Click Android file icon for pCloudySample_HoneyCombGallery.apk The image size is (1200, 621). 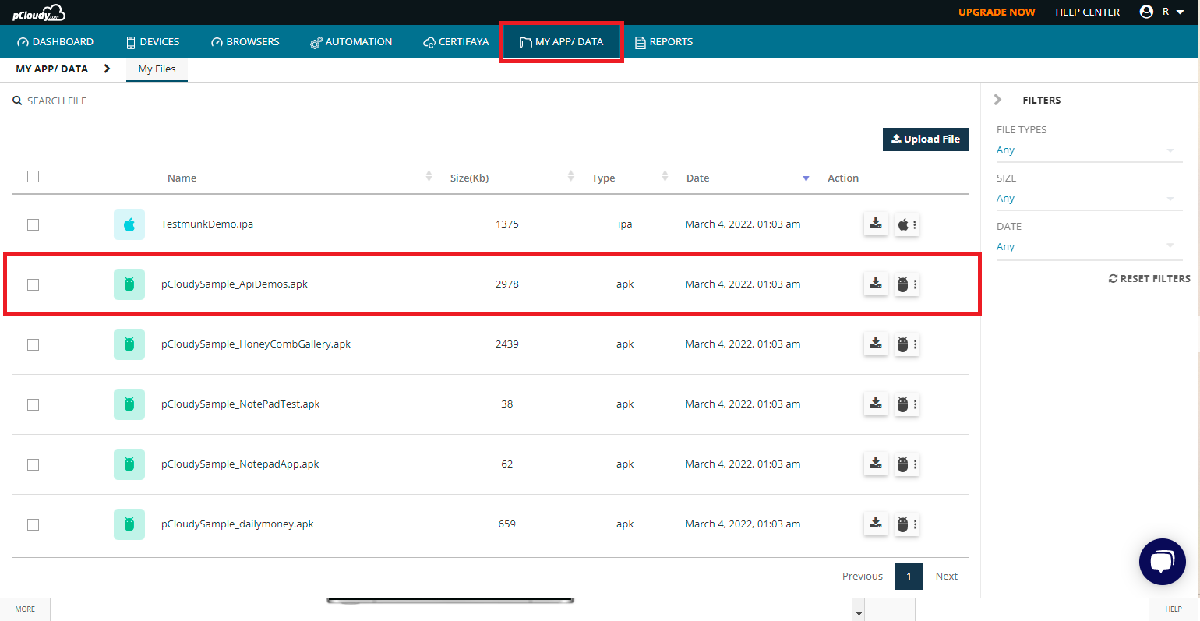coord(129,344)
